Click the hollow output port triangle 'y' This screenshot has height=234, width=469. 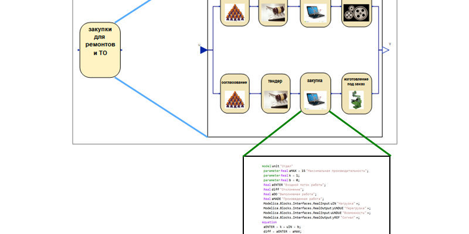coord(386,50)
